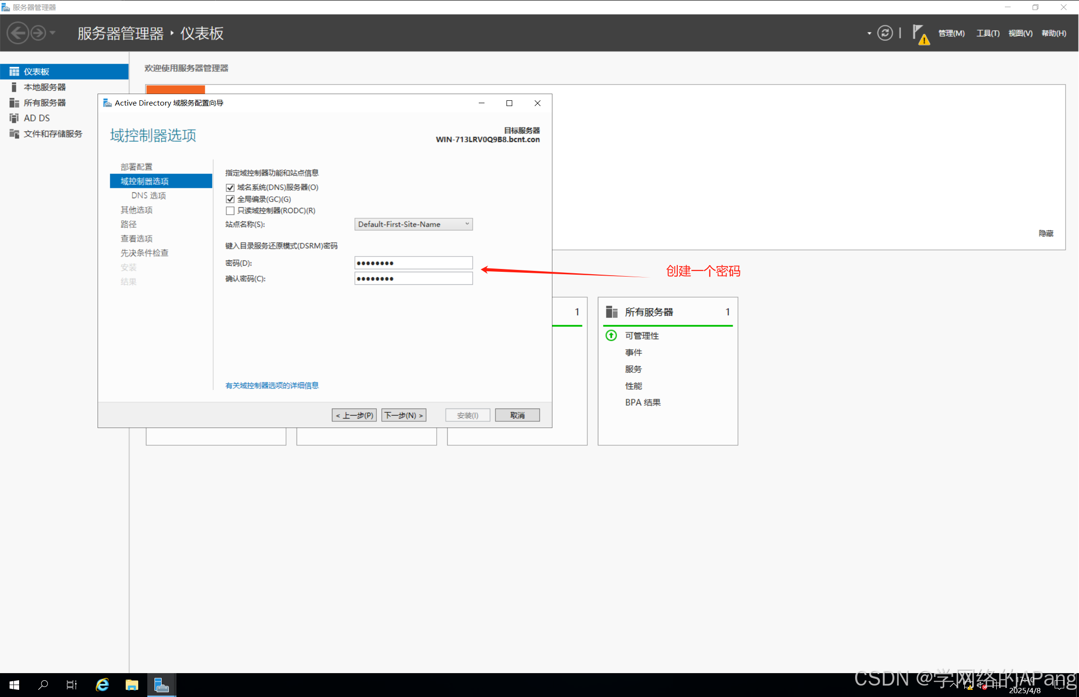Image resolution: width=1079 pixels, height=697 pixels.
Task: Click the back navigation arrow
Action: 18,33
